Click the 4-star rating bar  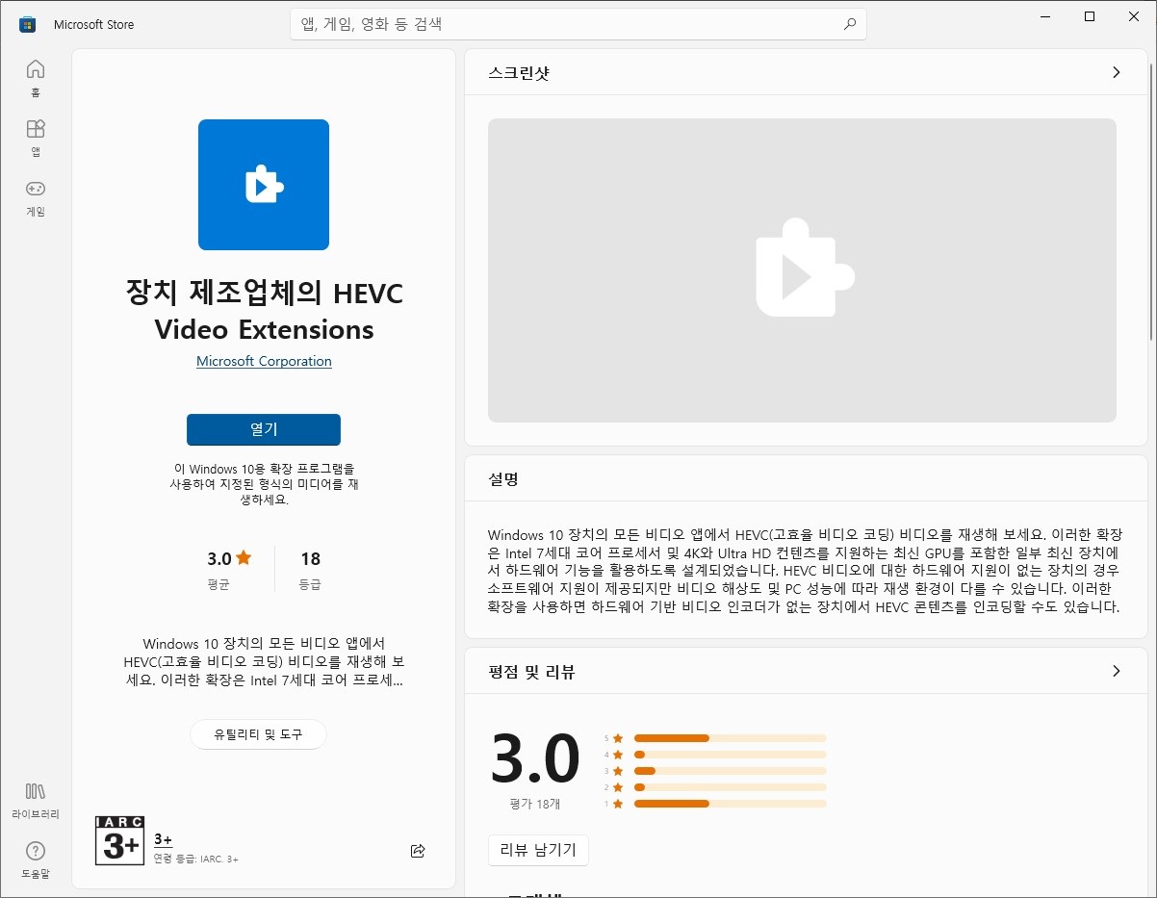click(x=730, y=755)
